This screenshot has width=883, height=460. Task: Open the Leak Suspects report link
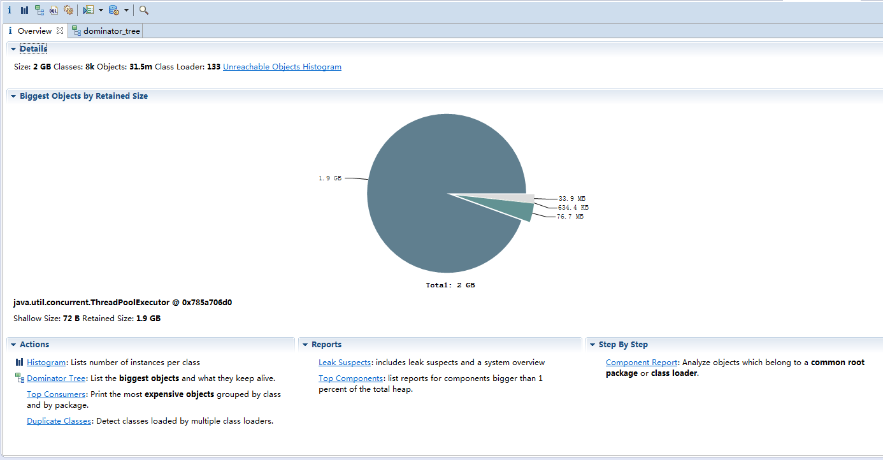point(345,363)
